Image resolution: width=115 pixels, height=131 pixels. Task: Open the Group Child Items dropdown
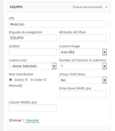[x=83, y=80]
